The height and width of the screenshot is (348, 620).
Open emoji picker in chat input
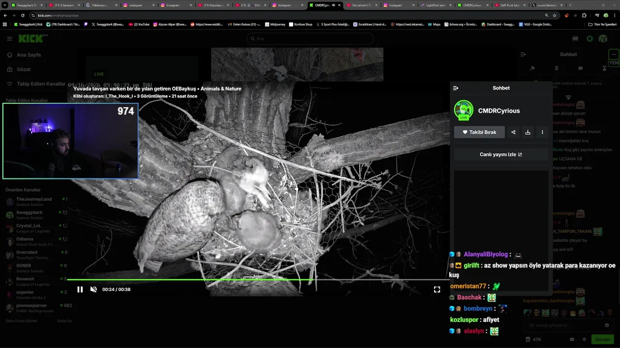607,325
